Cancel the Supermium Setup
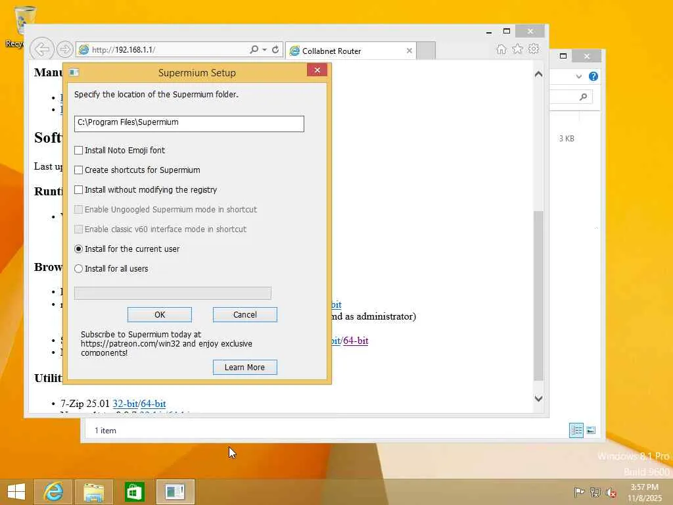This screenshot has height=505, width=673. click(x=245, y=315)
